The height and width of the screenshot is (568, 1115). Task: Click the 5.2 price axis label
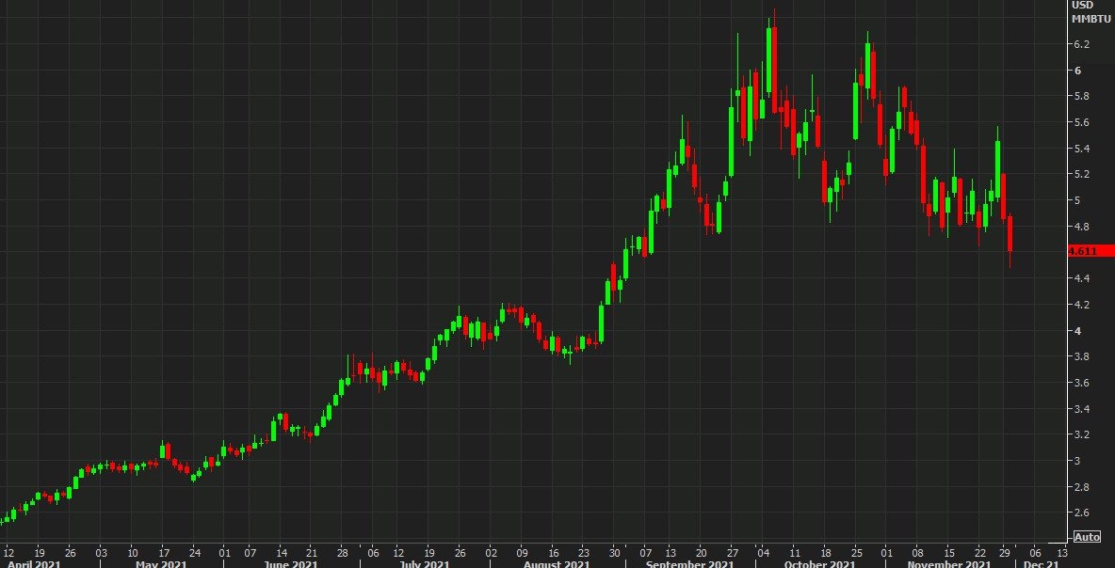pos(1082,175)
